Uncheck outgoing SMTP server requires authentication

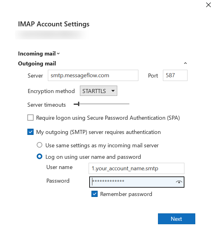tap(30, 132)
